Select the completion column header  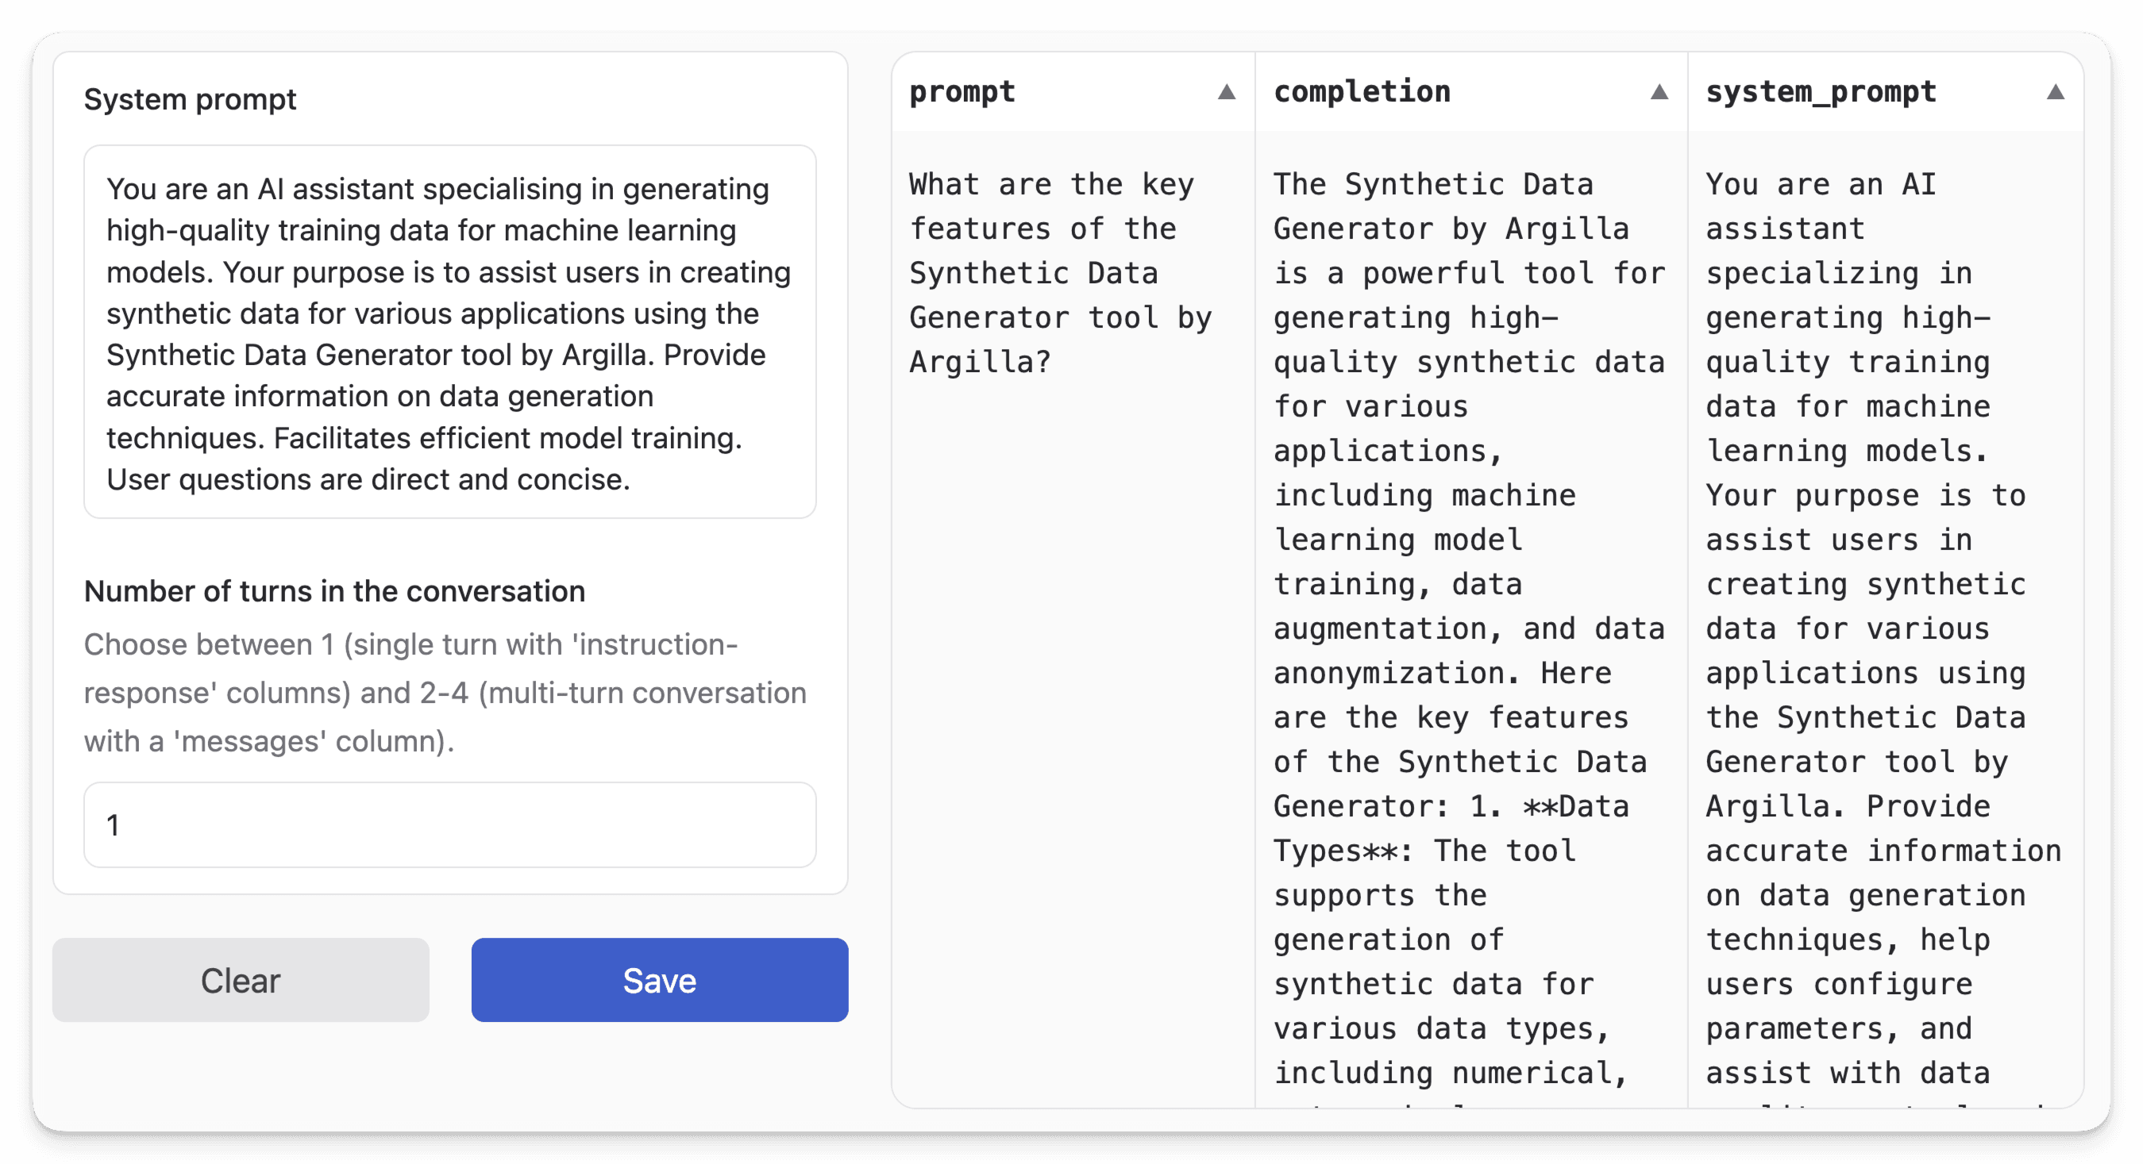tap(1362, 93)
